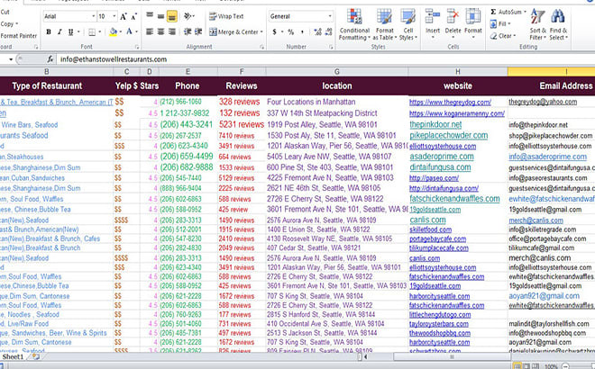This screenshot has height=369, width=595.
Task: Select column F header
Action: pos(242,72)
